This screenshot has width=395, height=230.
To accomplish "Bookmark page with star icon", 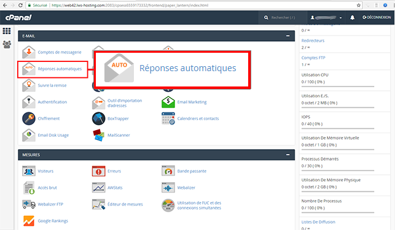I will (359, 6).
